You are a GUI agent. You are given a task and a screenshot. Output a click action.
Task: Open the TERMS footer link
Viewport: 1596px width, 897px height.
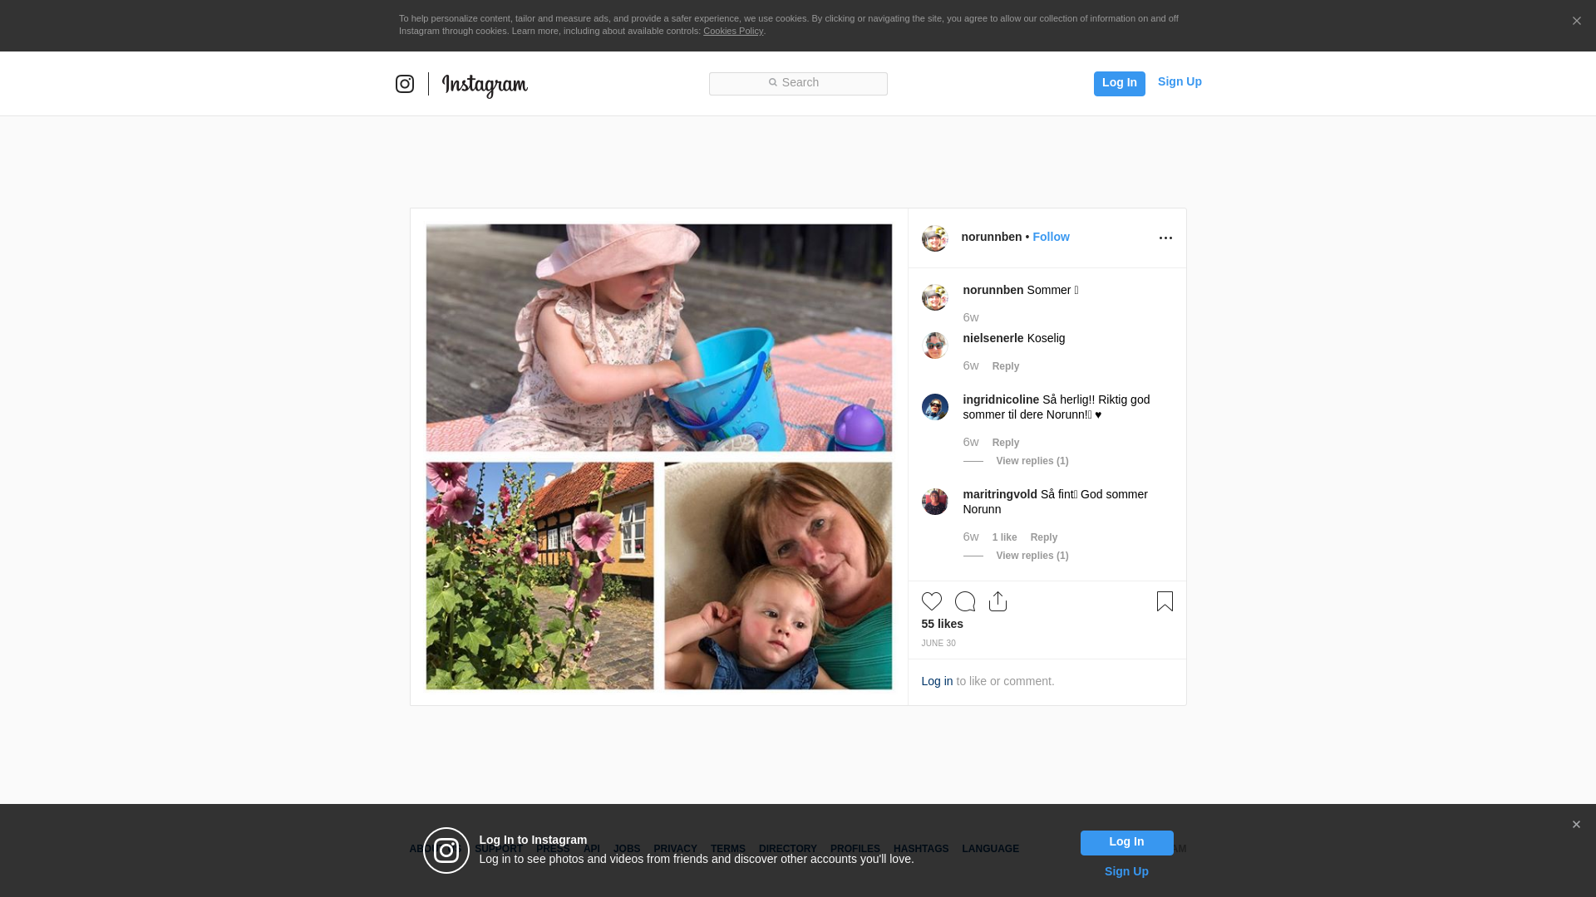tap(728, 849)
